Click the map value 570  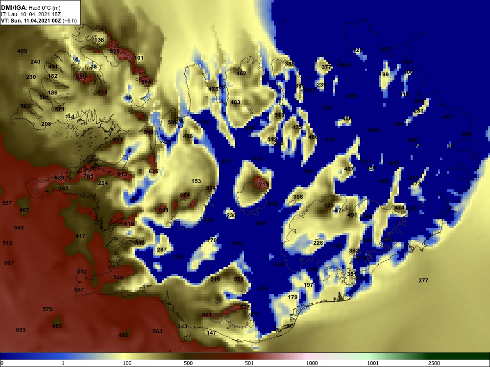48,309
